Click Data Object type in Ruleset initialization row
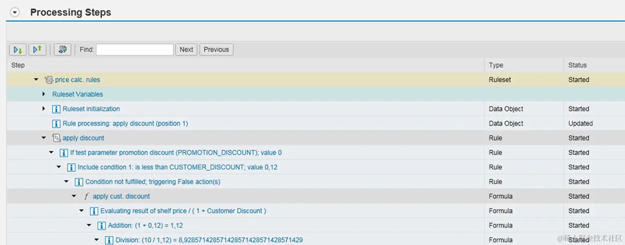 pos(506,109)
